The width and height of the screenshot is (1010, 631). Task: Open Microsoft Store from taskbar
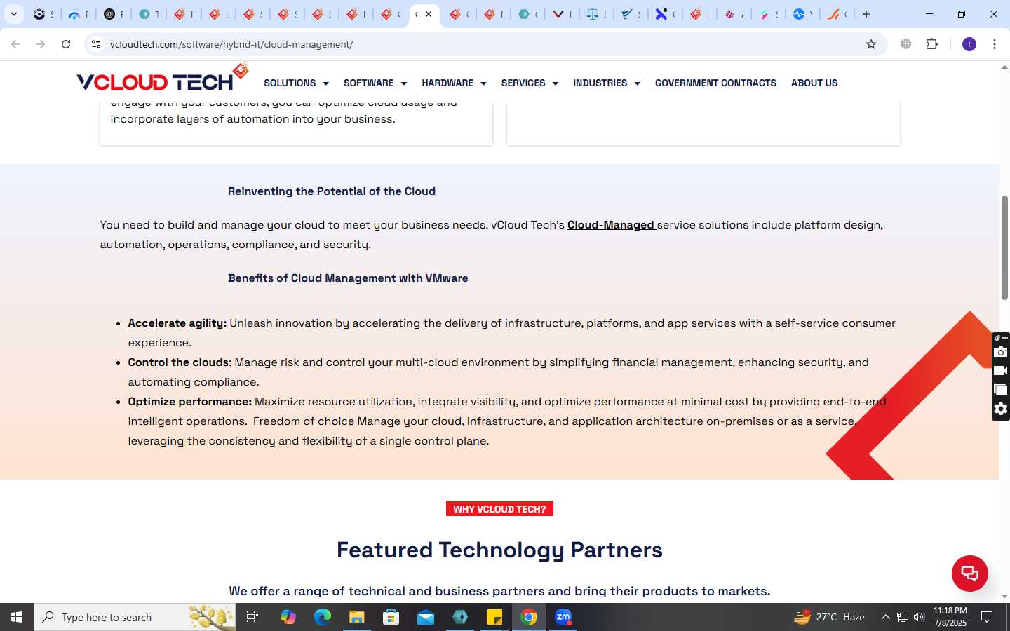391,617
